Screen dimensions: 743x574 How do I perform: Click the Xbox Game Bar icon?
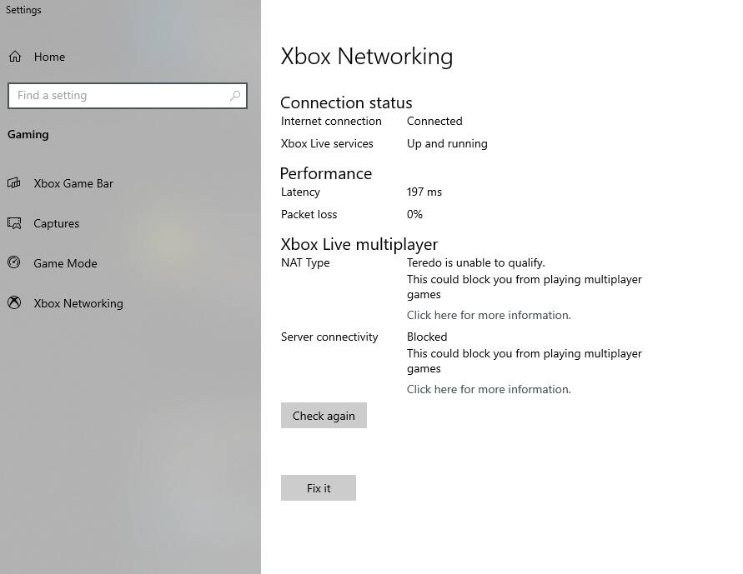[x=14, y=183]
